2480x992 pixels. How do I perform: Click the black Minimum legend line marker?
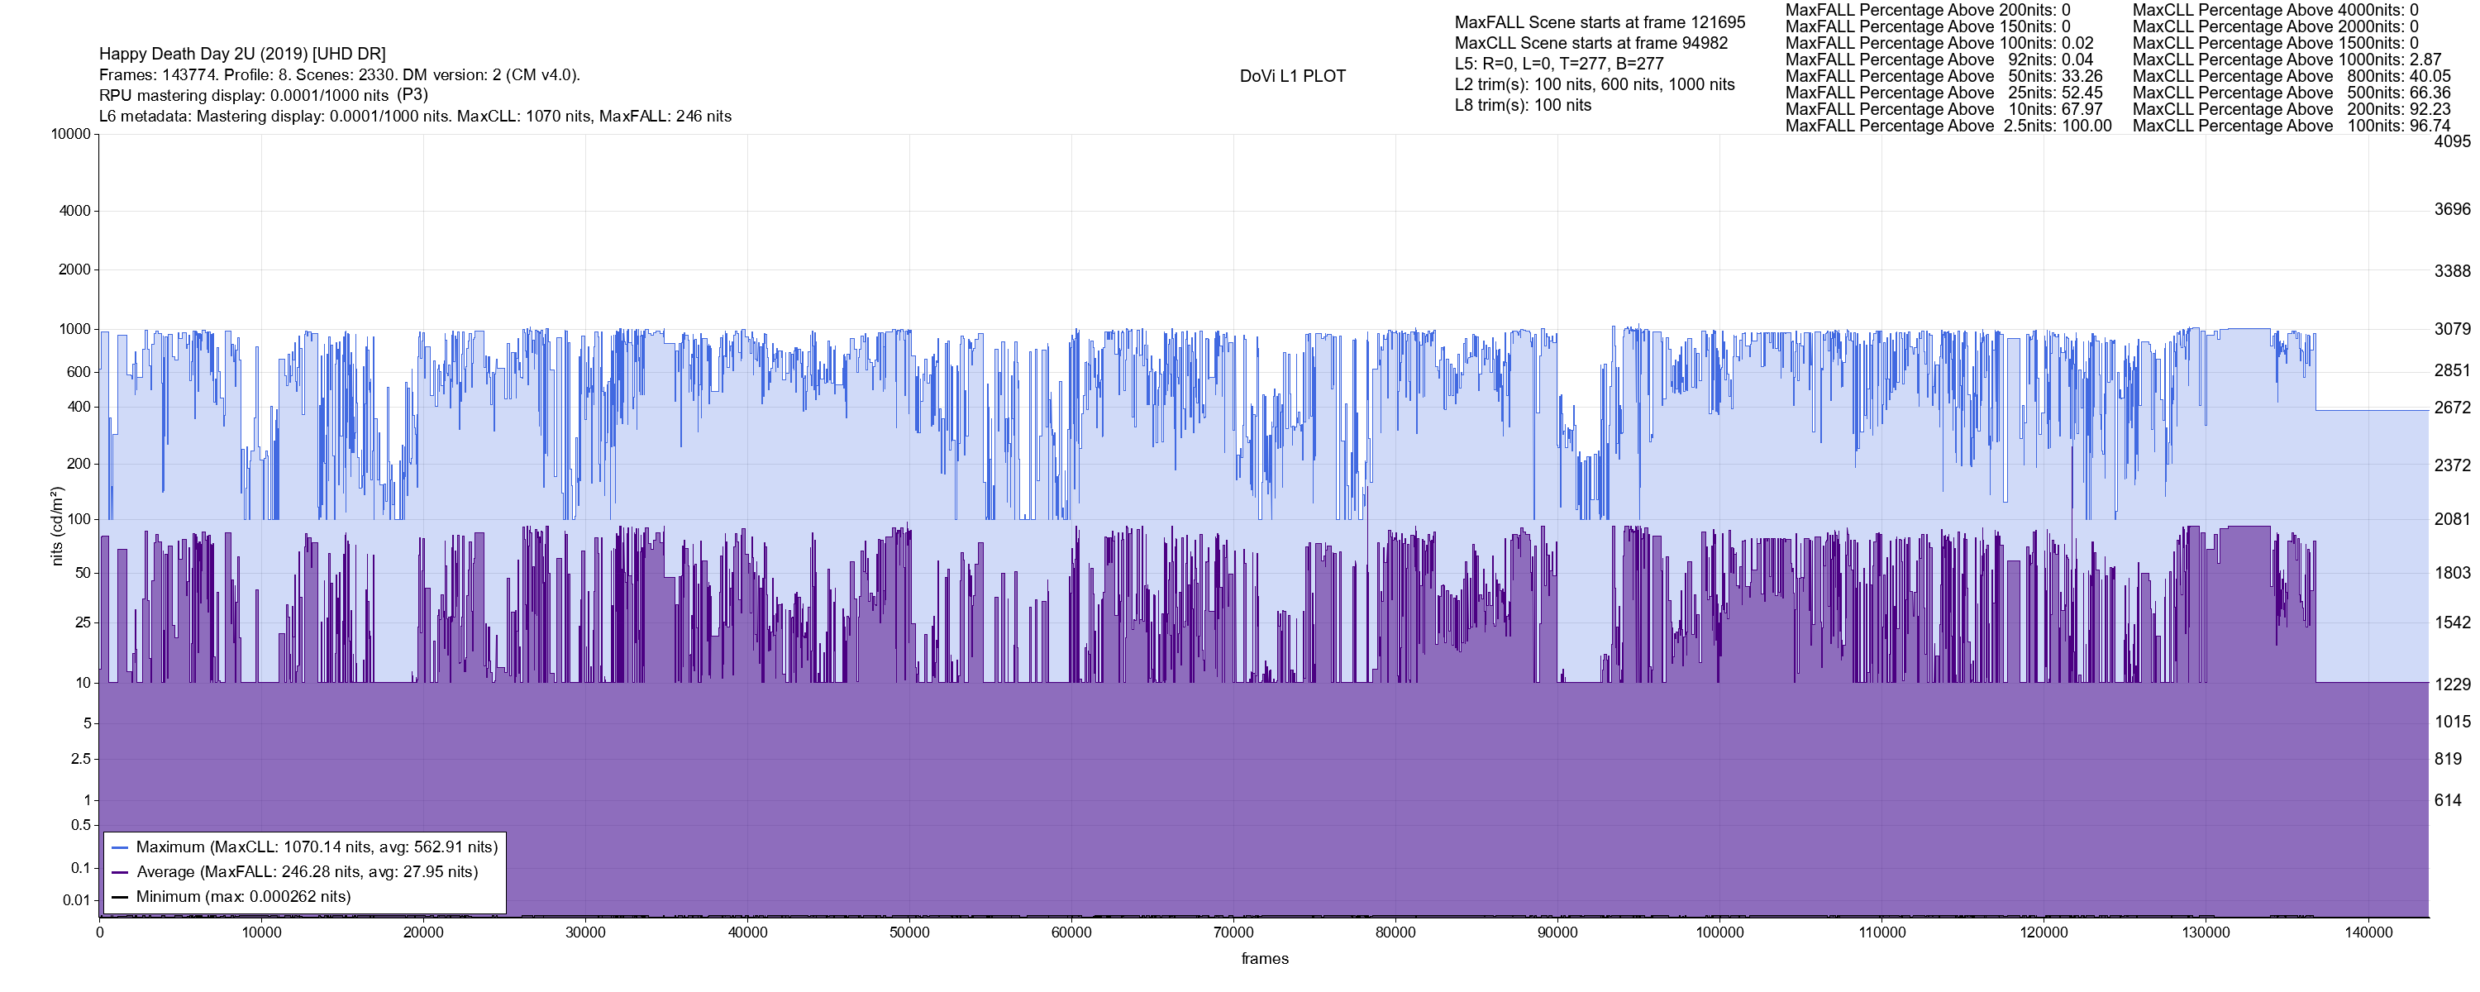[121, 897]
